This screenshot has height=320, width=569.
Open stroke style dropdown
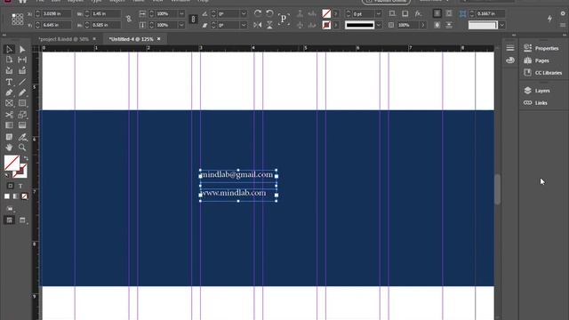379,25
